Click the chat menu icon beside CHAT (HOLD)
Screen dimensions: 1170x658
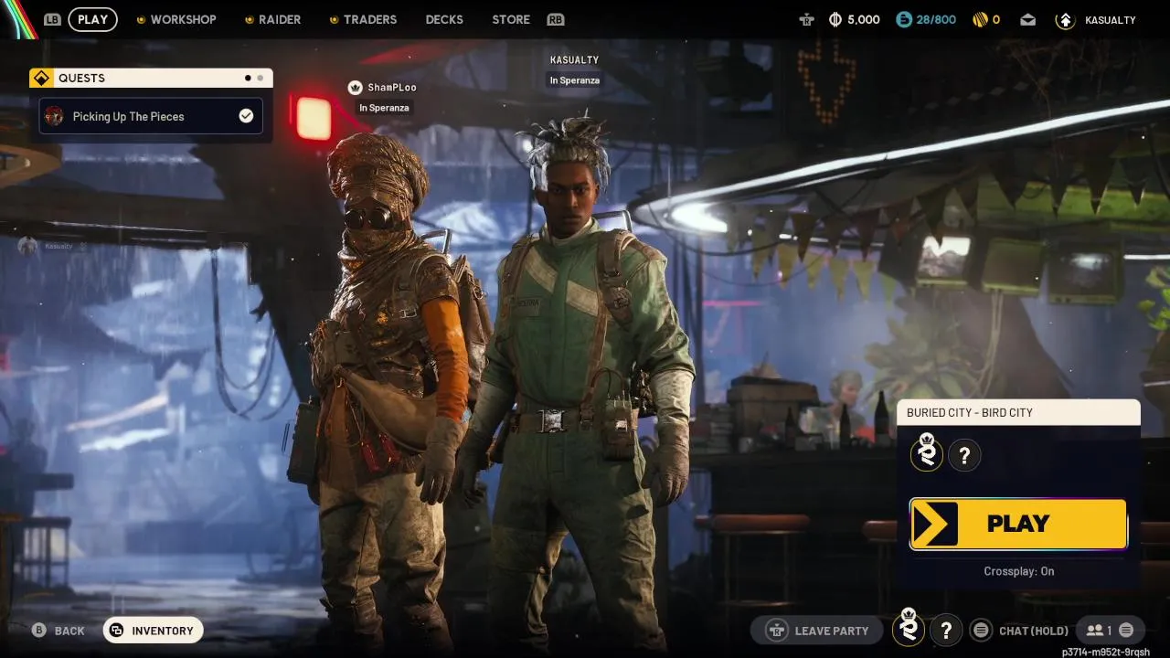pos(981,631)
